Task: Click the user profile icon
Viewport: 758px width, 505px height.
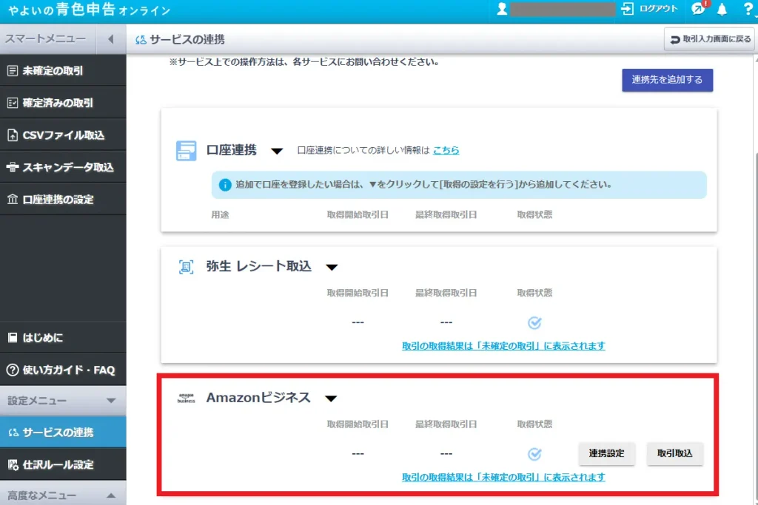Action: [x=503, y=9]
